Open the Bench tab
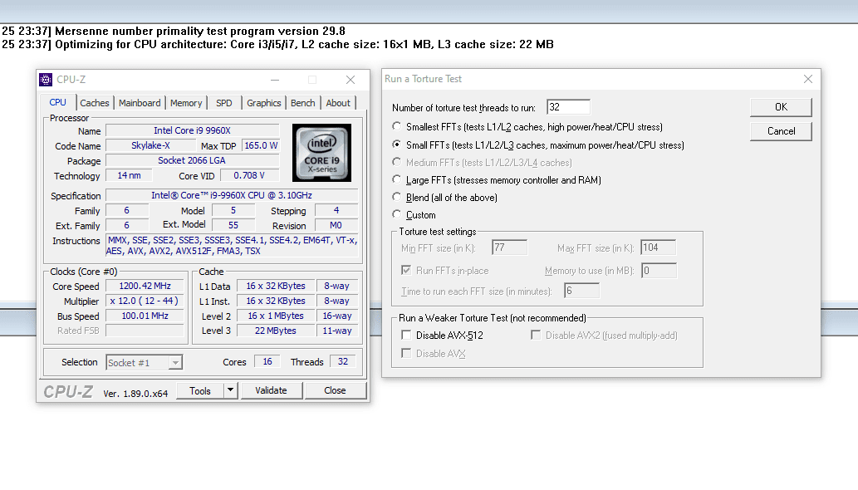 coord(302,103)
